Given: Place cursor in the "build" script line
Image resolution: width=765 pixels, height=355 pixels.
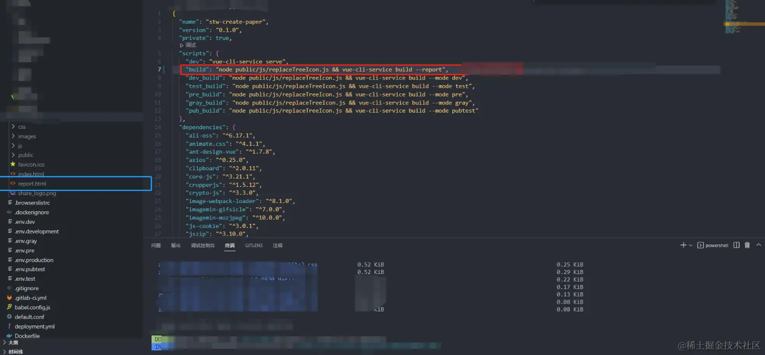Looking at the screenshot, I should (317, 70).
